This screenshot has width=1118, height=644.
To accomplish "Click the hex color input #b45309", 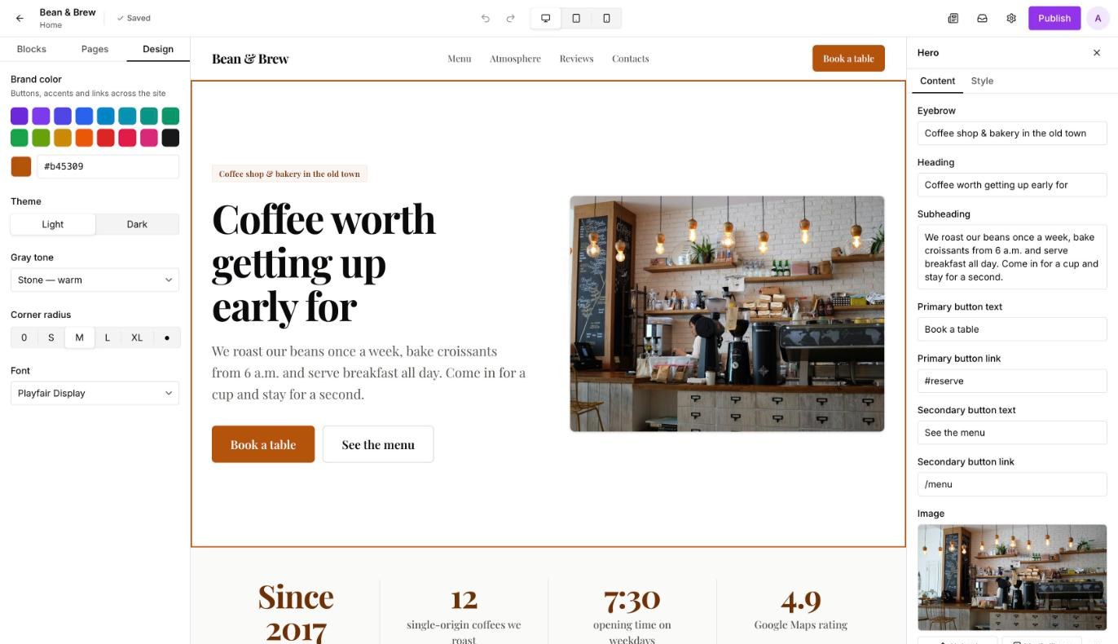I will [108, 166].
